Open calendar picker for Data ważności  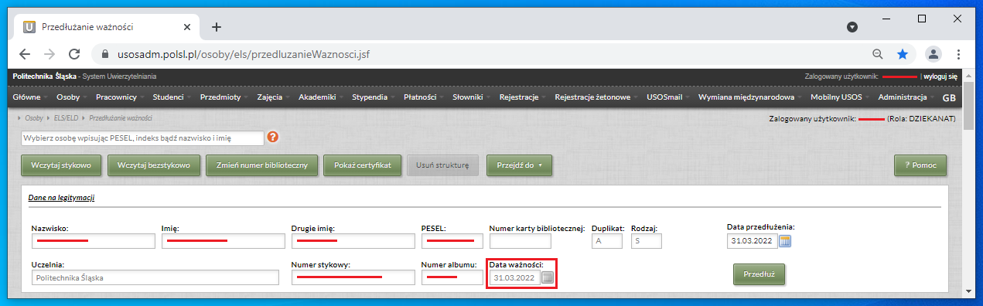tap(548, 277)
